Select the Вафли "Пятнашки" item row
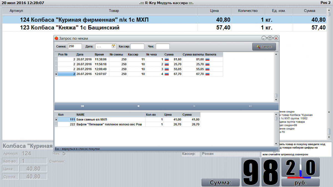333x187 pixels. (x=109, y=125)
